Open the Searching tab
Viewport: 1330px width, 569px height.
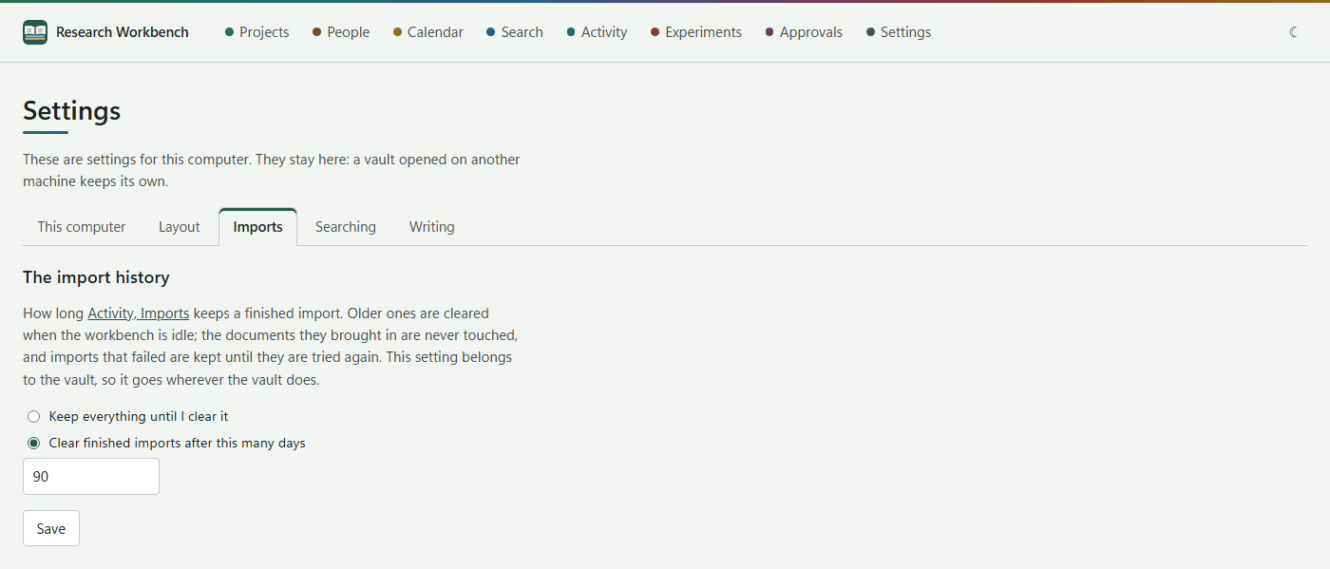(346, 227)
